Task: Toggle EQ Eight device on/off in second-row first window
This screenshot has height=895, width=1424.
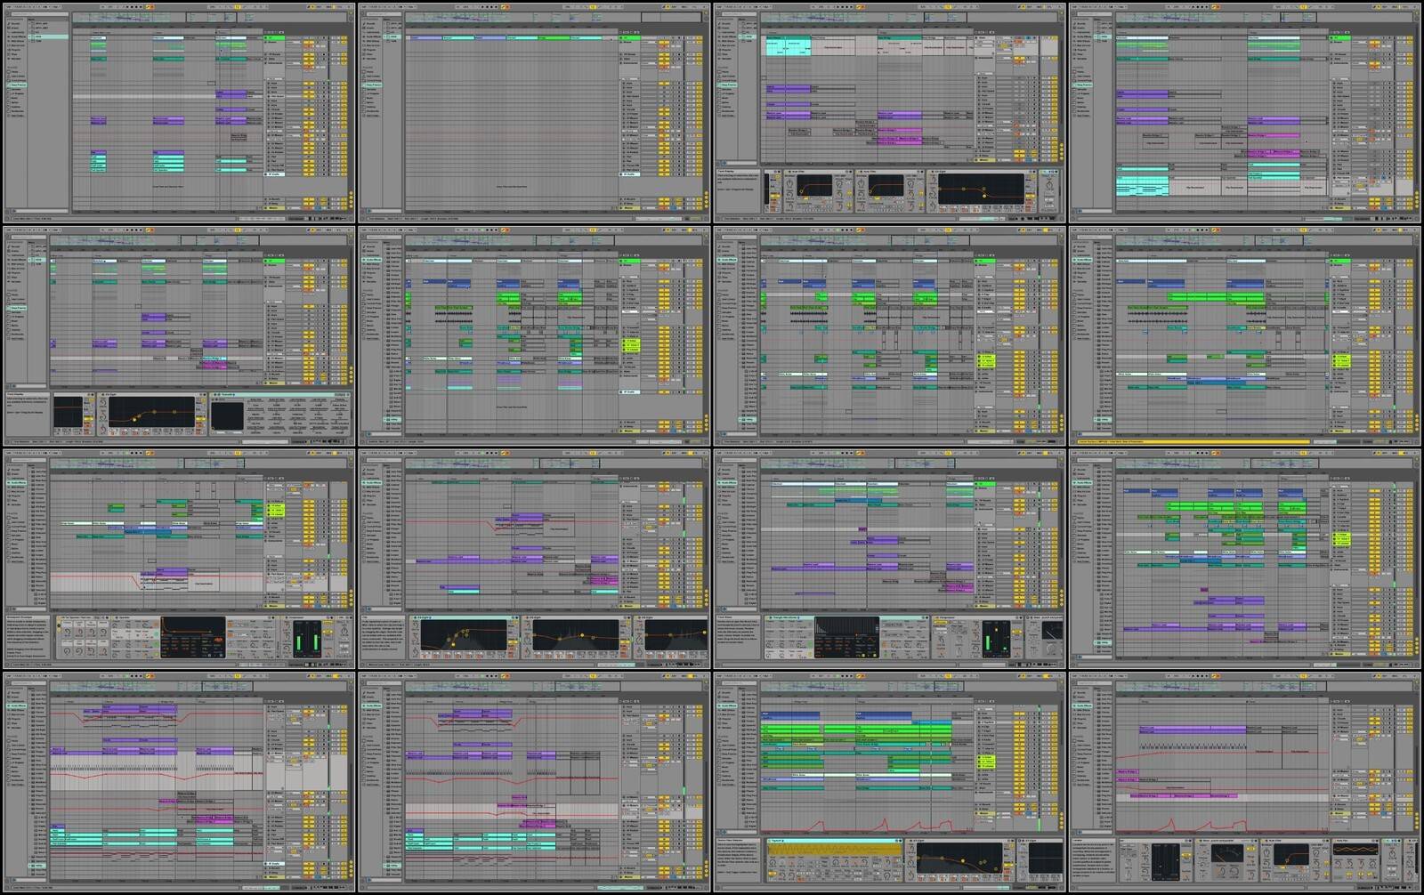Action: [x=104, y=394]
